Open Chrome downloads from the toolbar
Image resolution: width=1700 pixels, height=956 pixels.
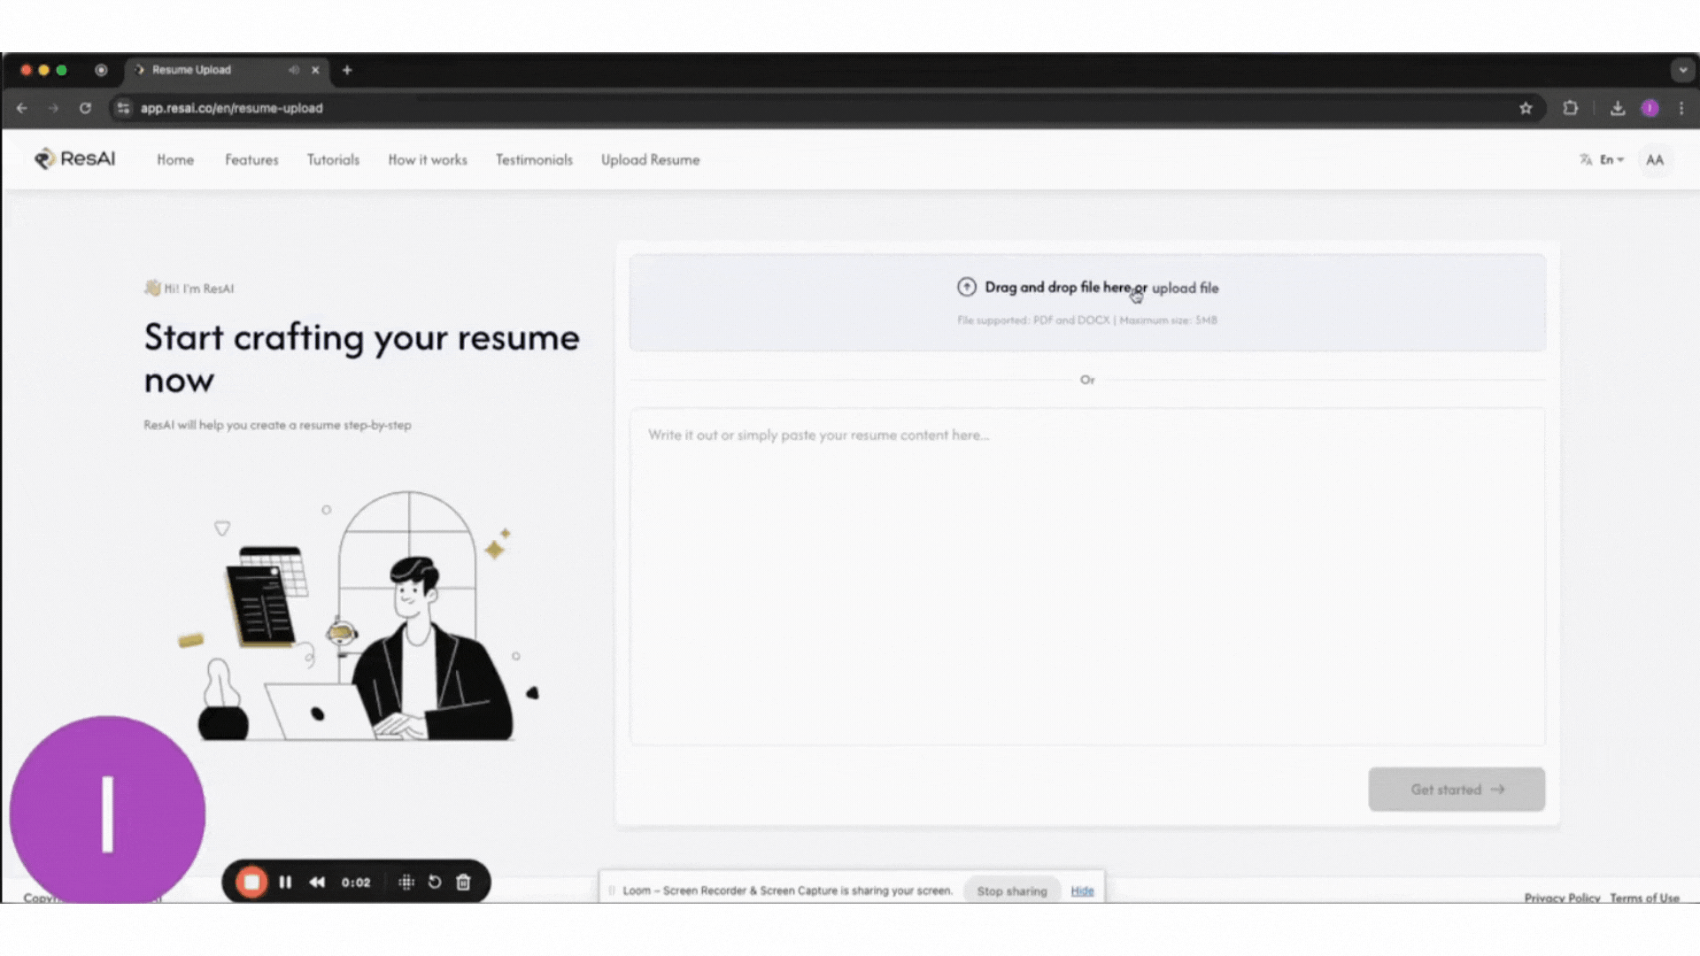pyautogui.click(x=1617, y=107)
